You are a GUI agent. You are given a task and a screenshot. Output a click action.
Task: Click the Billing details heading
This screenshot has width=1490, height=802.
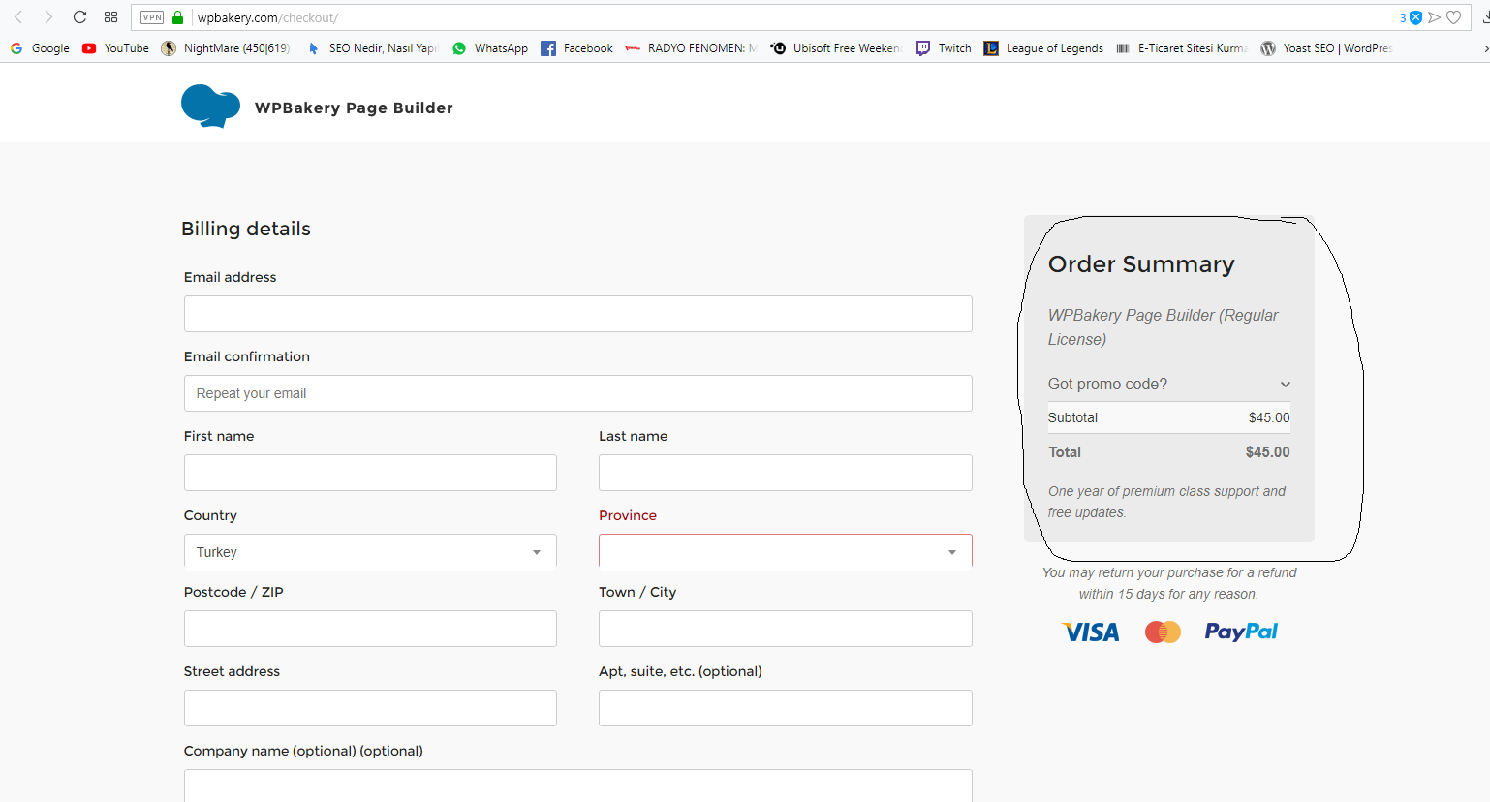pyautogui.click(x=246, y=229)
